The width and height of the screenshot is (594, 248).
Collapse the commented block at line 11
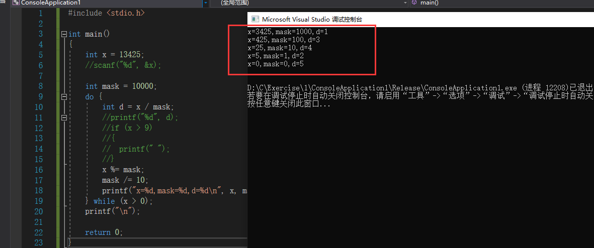point(64,117)
